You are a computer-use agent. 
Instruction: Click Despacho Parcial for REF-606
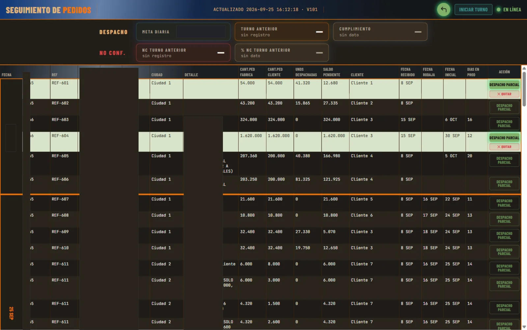[504, 184]
